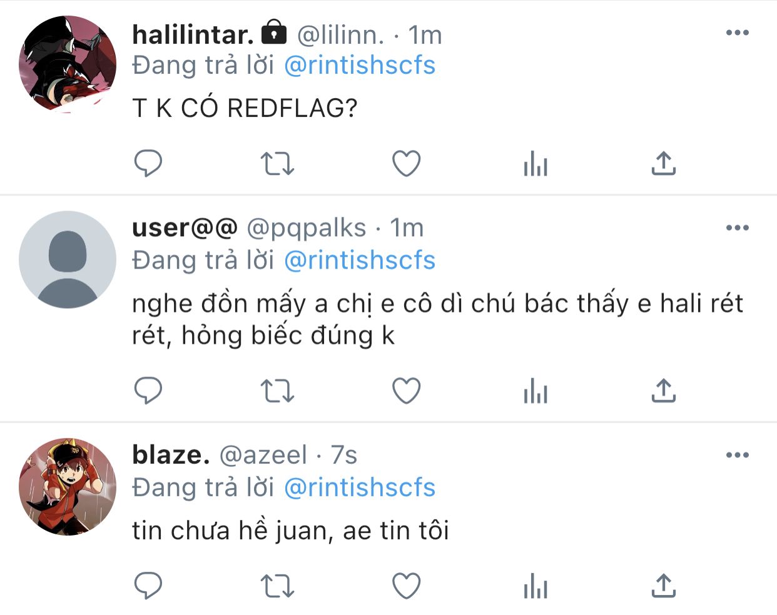The height and width of the screenshot is (615, 777).
Task: Open halilintar's profile picture
Action: point(68,64)
